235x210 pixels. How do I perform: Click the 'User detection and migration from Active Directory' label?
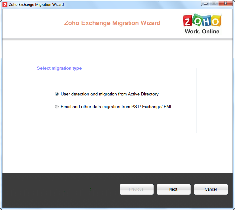[x=109, y=94]
